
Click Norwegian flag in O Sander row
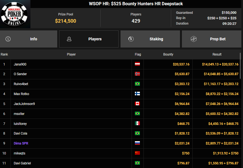137,74
